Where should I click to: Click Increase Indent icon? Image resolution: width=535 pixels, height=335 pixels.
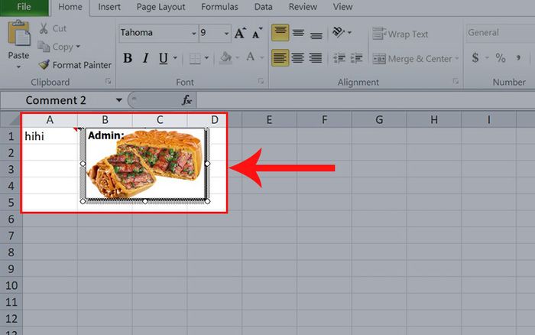(x=356, y=58)
